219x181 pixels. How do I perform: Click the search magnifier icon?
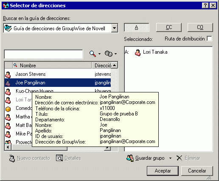point(93,54)
